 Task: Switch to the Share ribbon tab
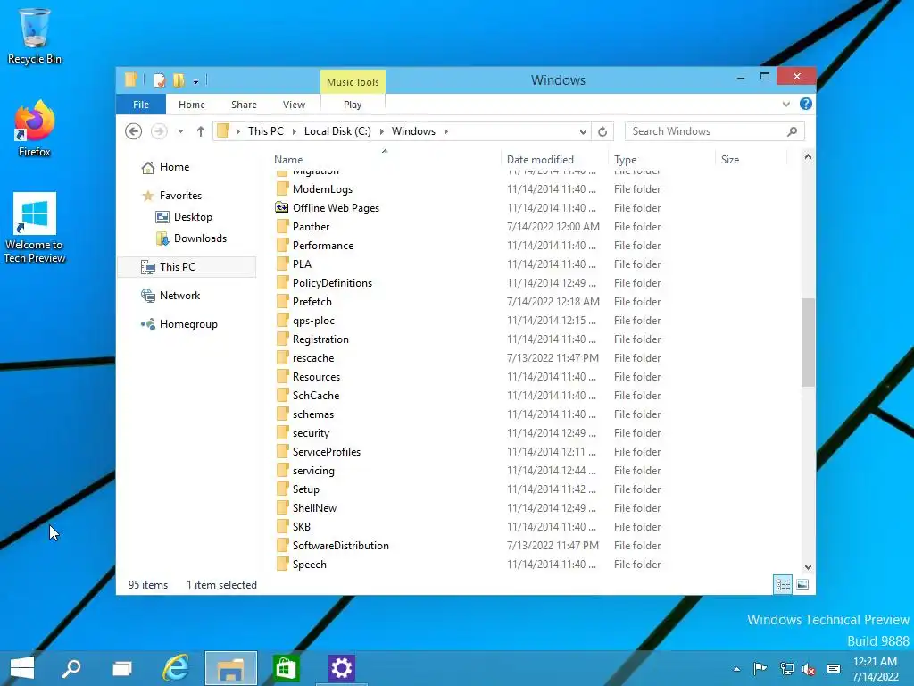pos(244,105)
